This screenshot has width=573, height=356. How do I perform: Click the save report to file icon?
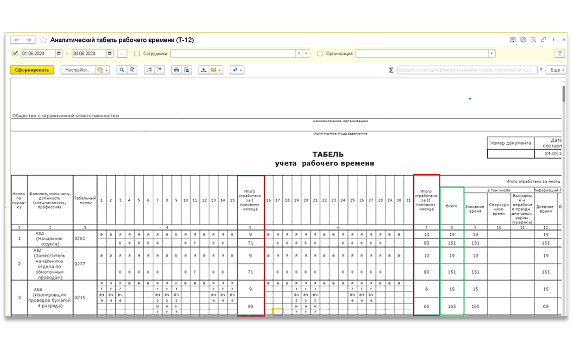(x=204, y=70)
